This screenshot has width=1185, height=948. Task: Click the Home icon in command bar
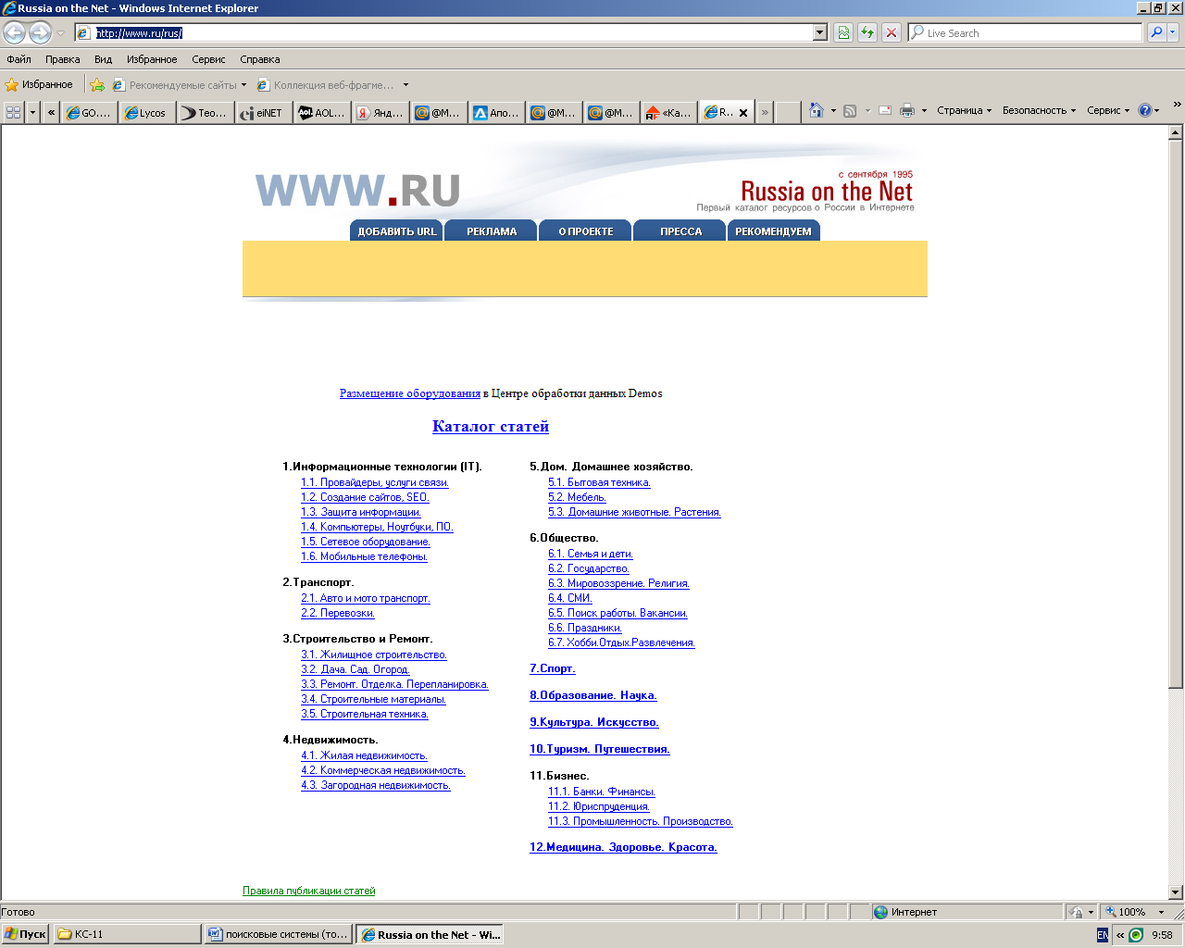pos(816,110)
